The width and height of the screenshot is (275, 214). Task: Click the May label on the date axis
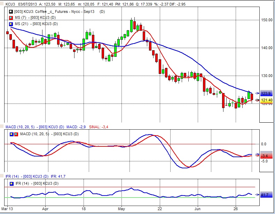(x=121, y=209)
